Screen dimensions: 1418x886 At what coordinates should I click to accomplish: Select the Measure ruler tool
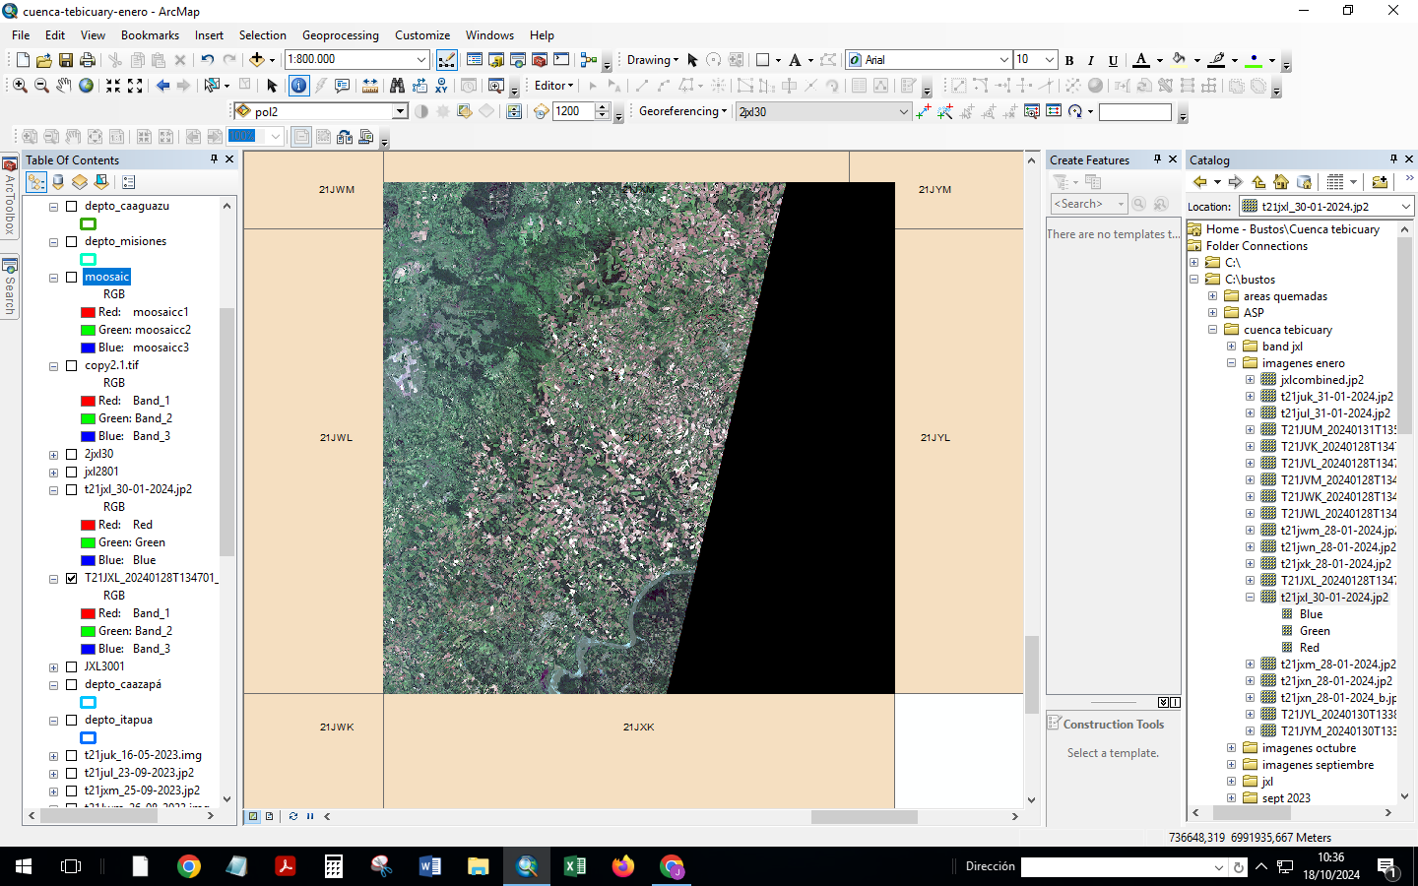pos(370,86)
